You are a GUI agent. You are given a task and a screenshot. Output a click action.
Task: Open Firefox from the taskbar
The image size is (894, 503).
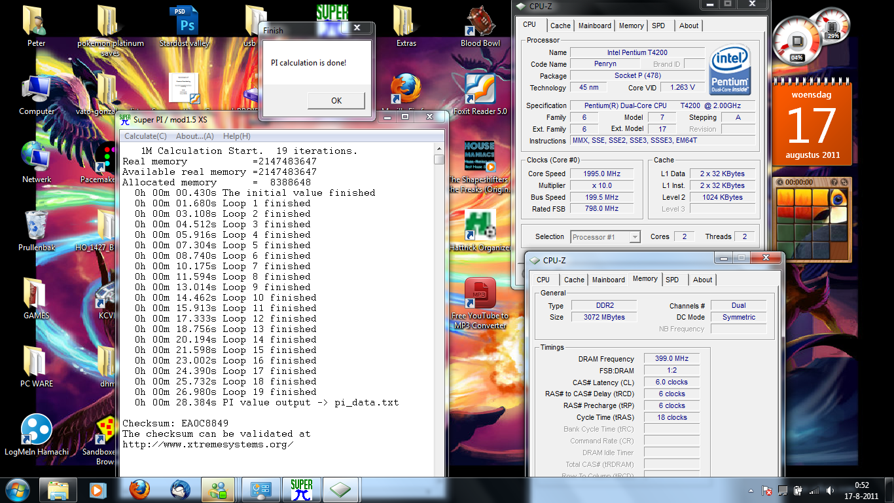pos(139,490)
